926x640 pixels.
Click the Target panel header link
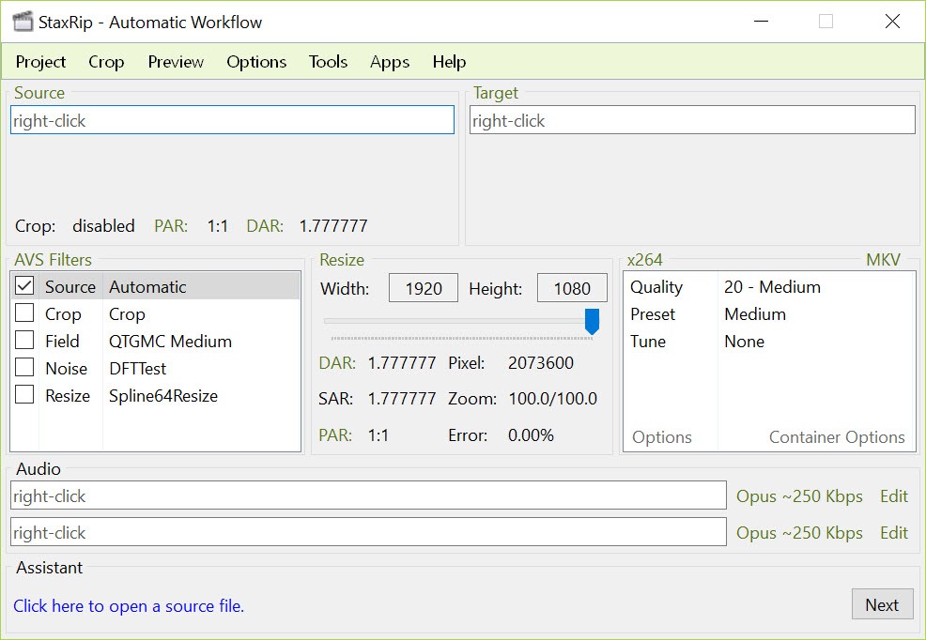(x=496, y=93)
